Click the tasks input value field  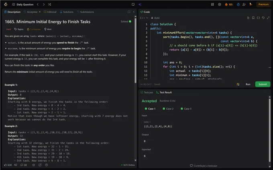[158, 126]
